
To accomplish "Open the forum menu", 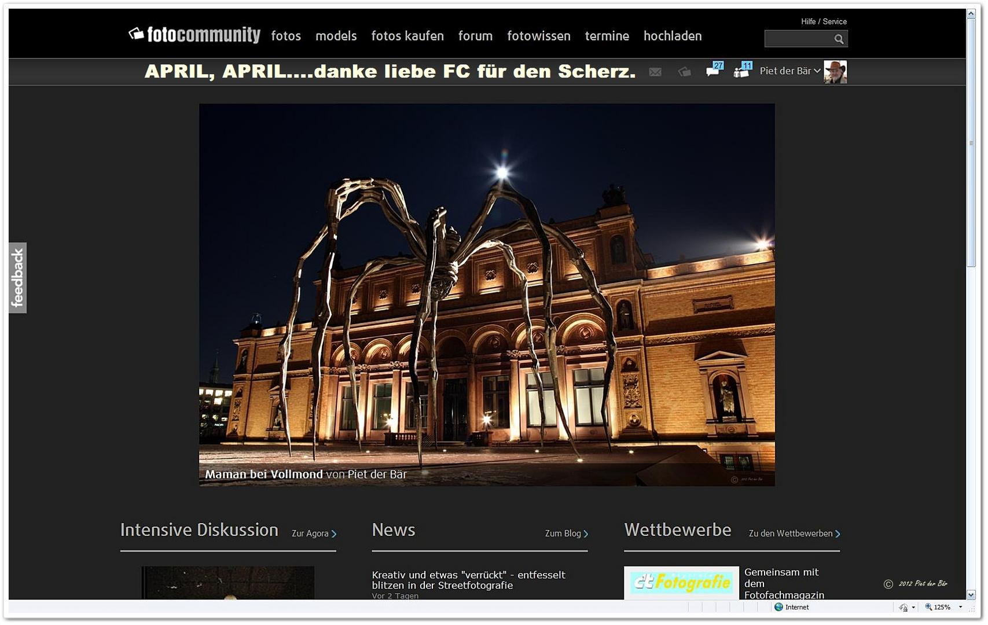I will (476, 36).
